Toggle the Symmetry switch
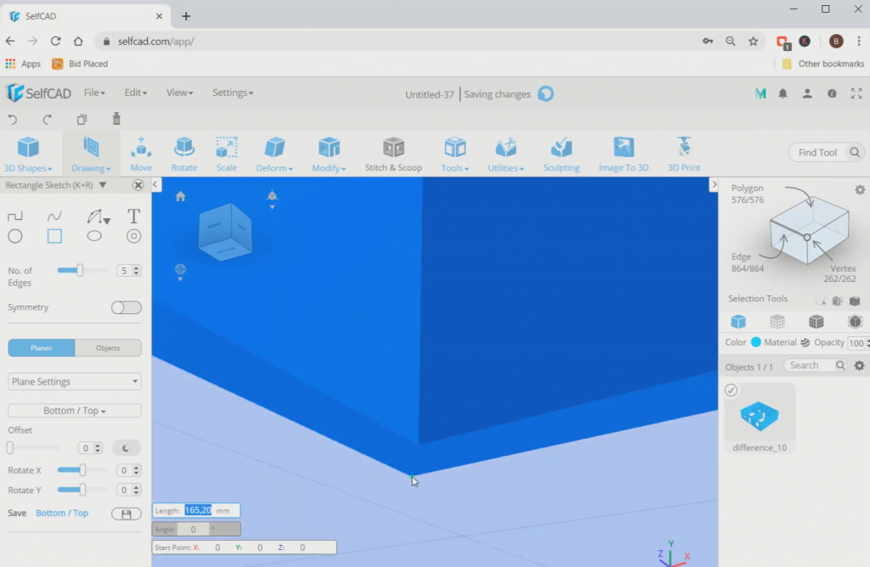 point(126,308)
